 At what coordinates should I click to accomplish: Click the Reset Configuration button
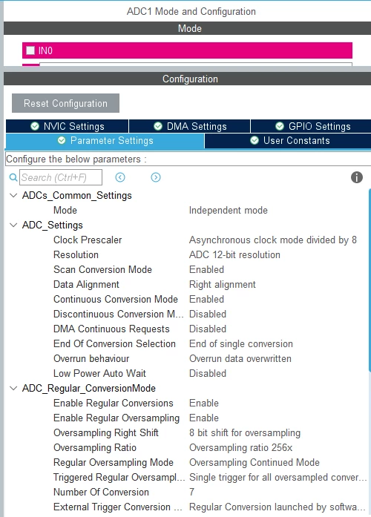[x=65, y=103]
